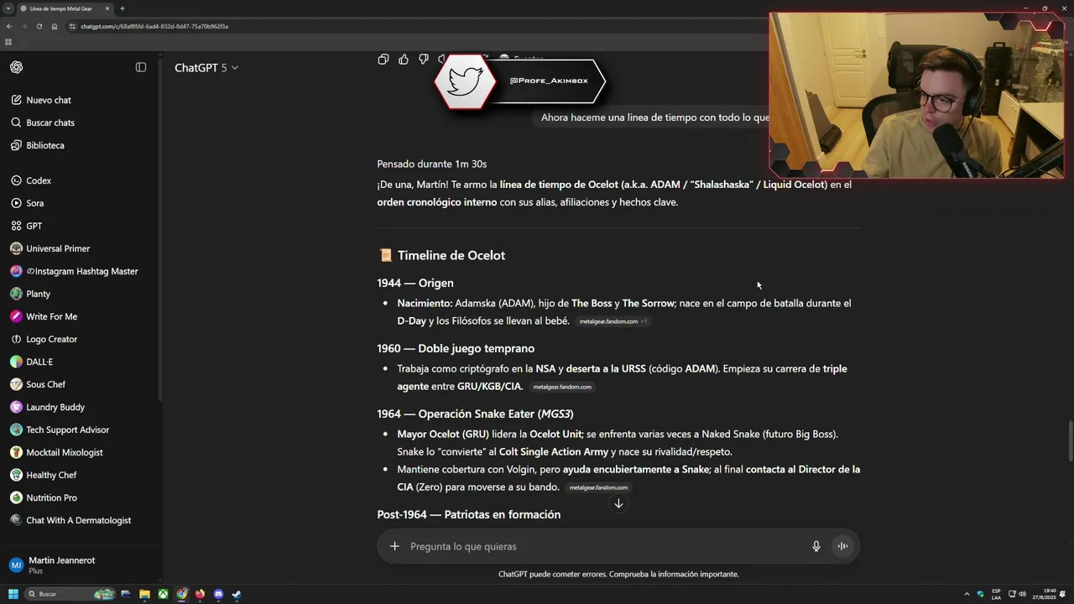Click the taskbar Buscar search box
This screenshot has height=604, width=1074.
click(x=70, y=594)
